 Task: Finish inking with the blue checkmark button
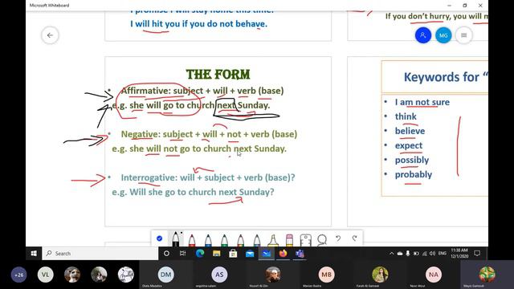159,238
